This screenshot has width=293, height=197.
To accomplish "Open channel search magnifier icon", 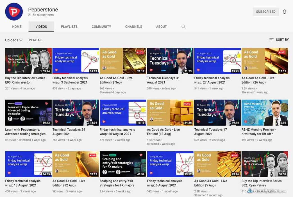I will click(183, 27).
